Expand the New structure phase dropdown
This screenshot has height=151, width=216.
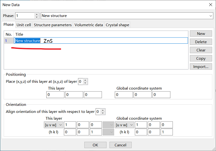coord(211,16)
